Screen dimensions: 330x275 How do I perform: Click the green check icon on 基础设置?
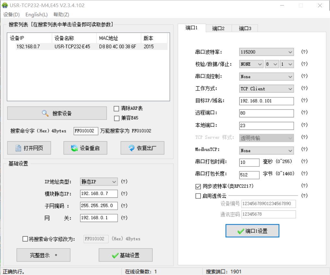pos(115,256)
